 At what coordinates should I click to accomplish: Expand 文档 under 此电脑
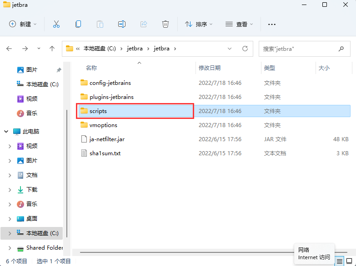coord(10,175)
